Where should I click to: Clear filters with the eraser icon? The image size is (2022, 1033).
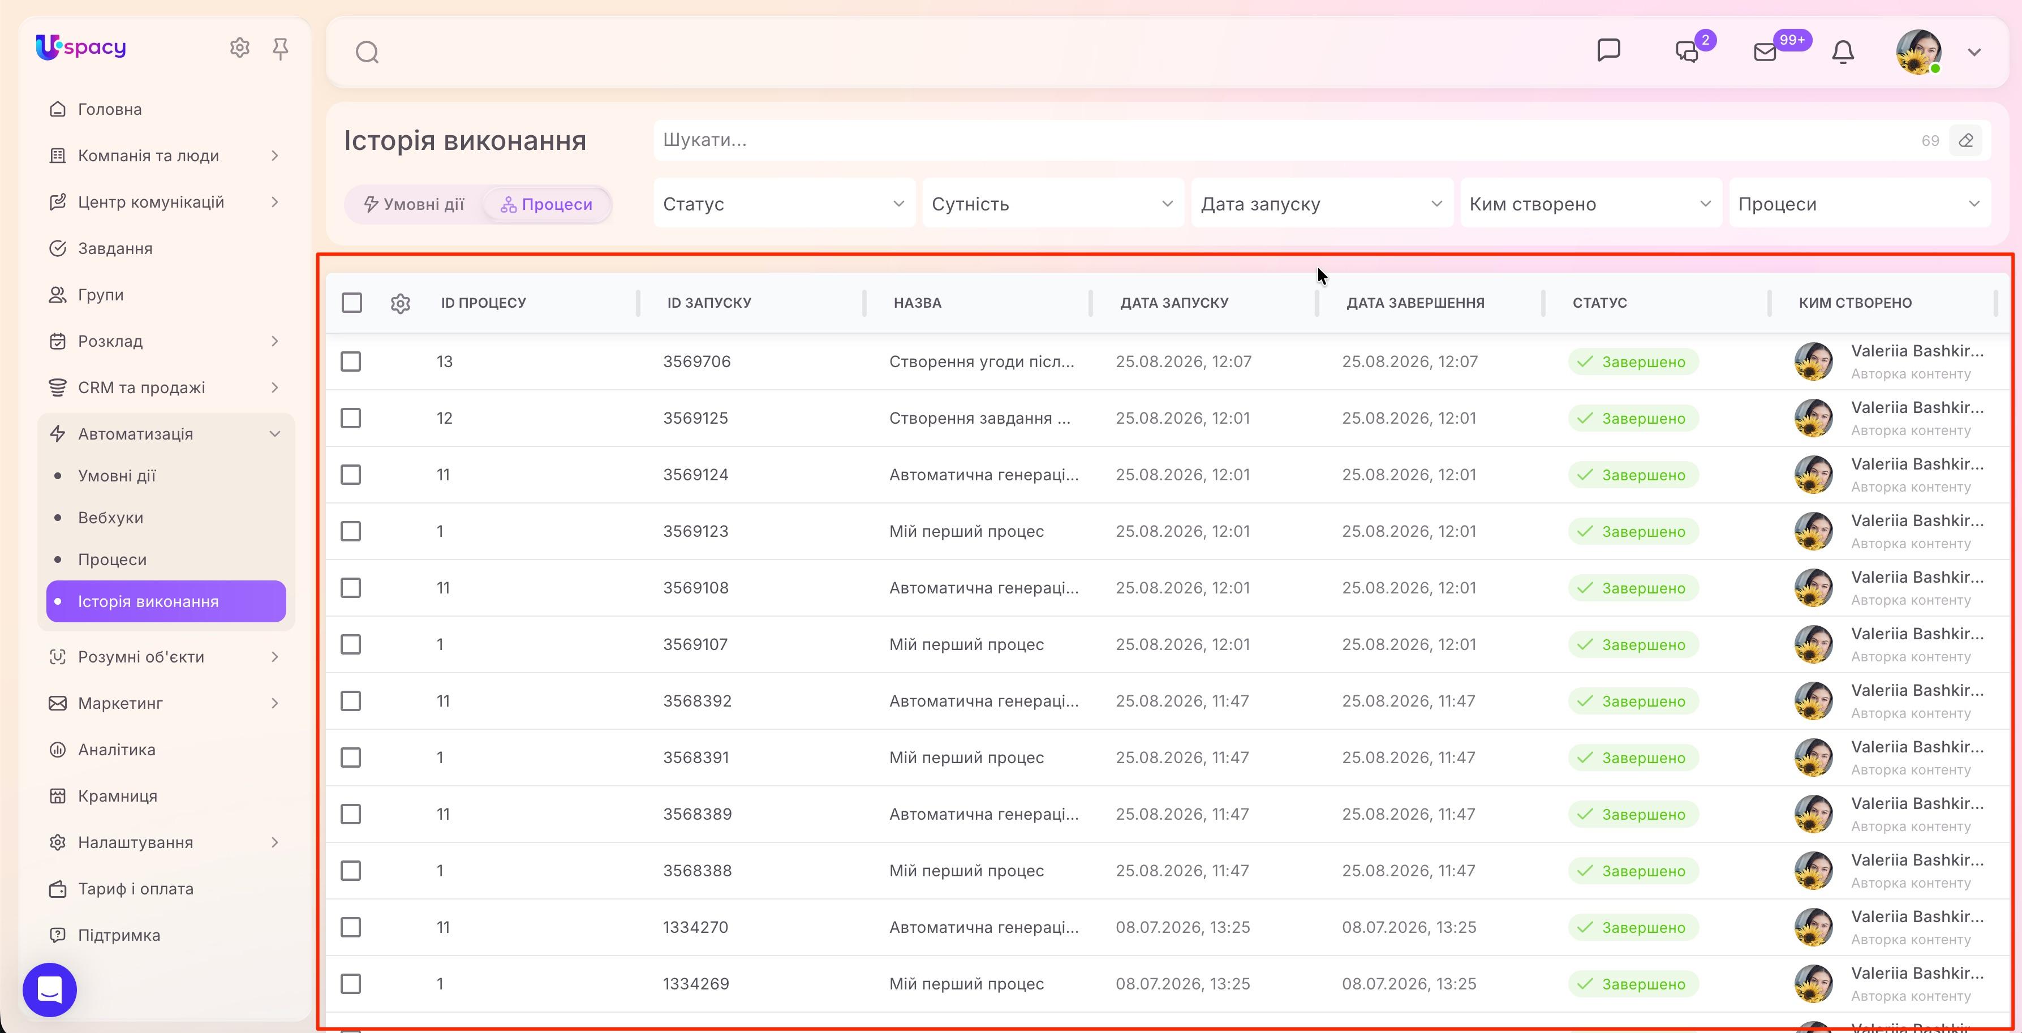[1965, 140]
